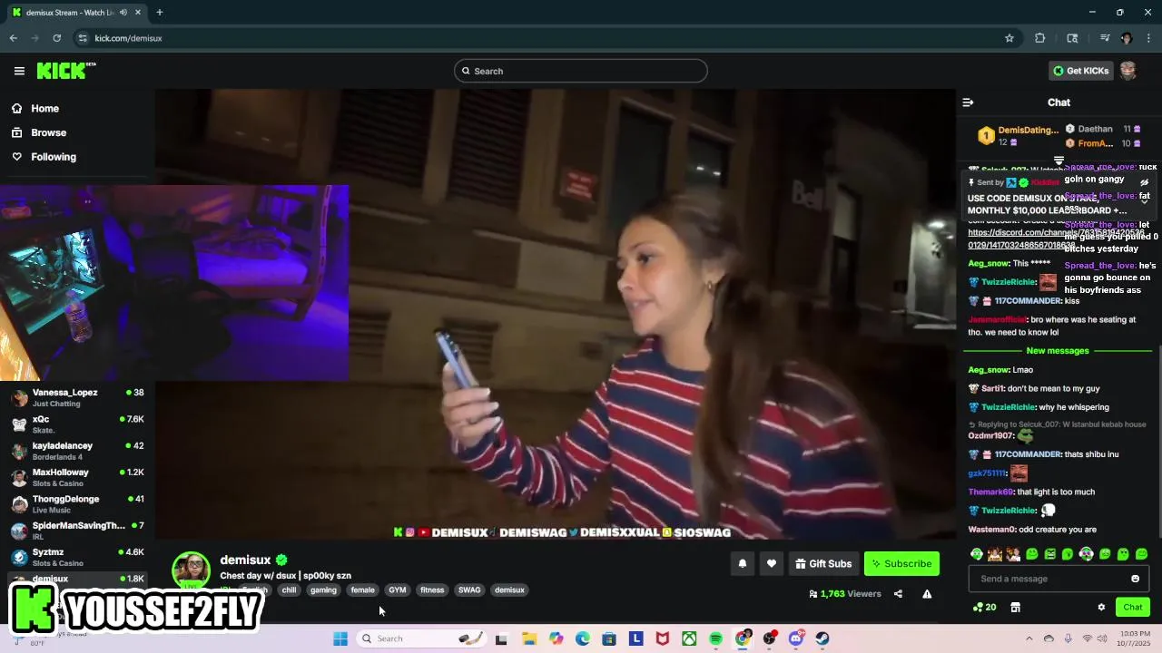This screenshot has width=1162, height=653.
Task: Open kayladelancey's channel in the sidebar
Action: tap(77, 451)
